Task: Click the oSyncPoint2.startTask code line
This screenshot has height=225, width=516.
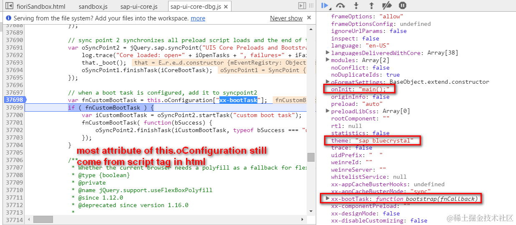Action: (191, 115)
